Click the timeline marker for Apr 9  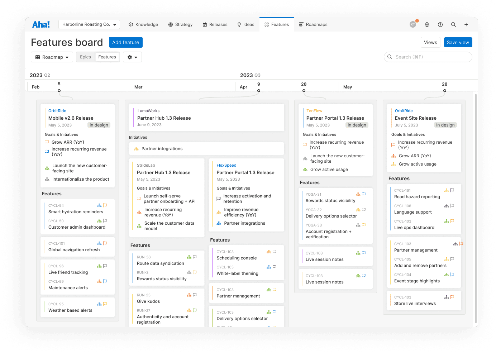tap(259, 91)
